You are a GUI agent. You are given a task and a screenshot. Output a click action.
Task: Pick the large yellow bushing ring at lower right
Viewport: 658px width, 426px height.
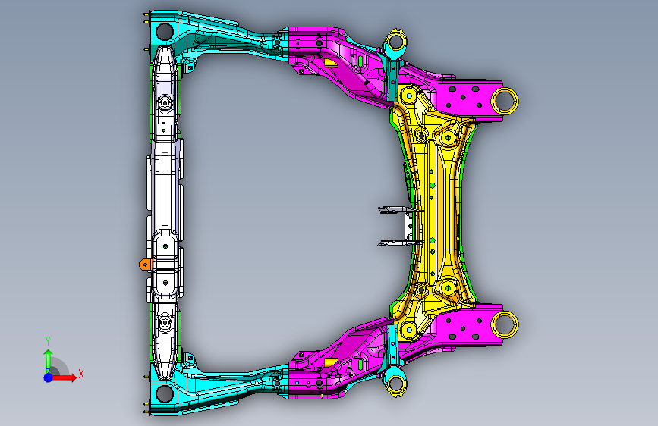point(505,324)
